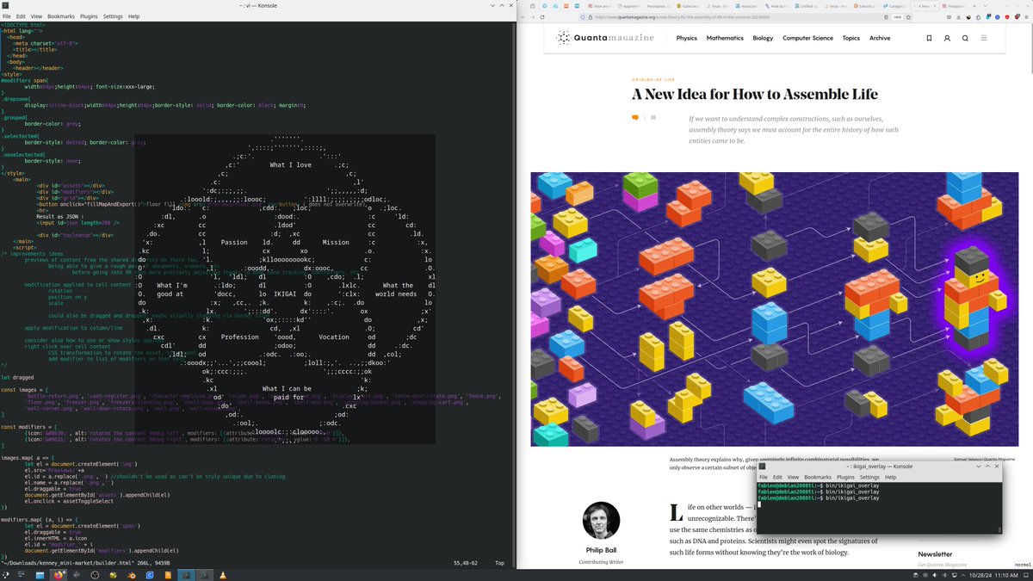Open the VLC cone icon in the taskbar

point(223,575)
